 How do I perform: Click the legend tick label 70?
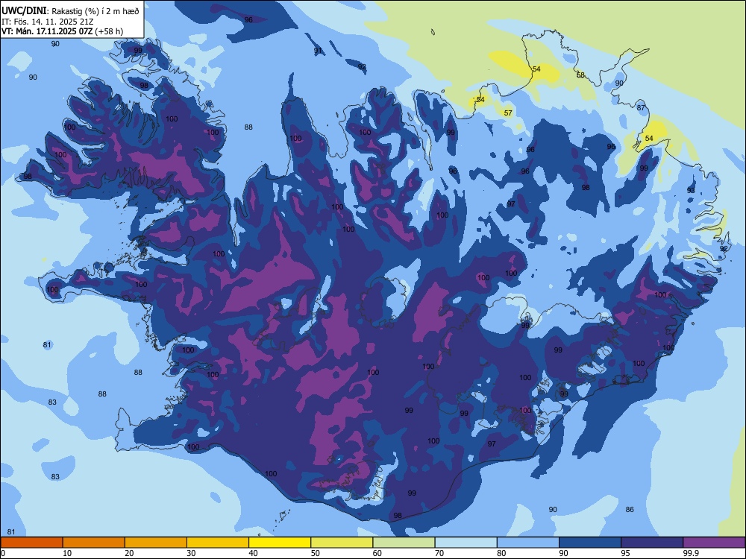tap(439, 553)
